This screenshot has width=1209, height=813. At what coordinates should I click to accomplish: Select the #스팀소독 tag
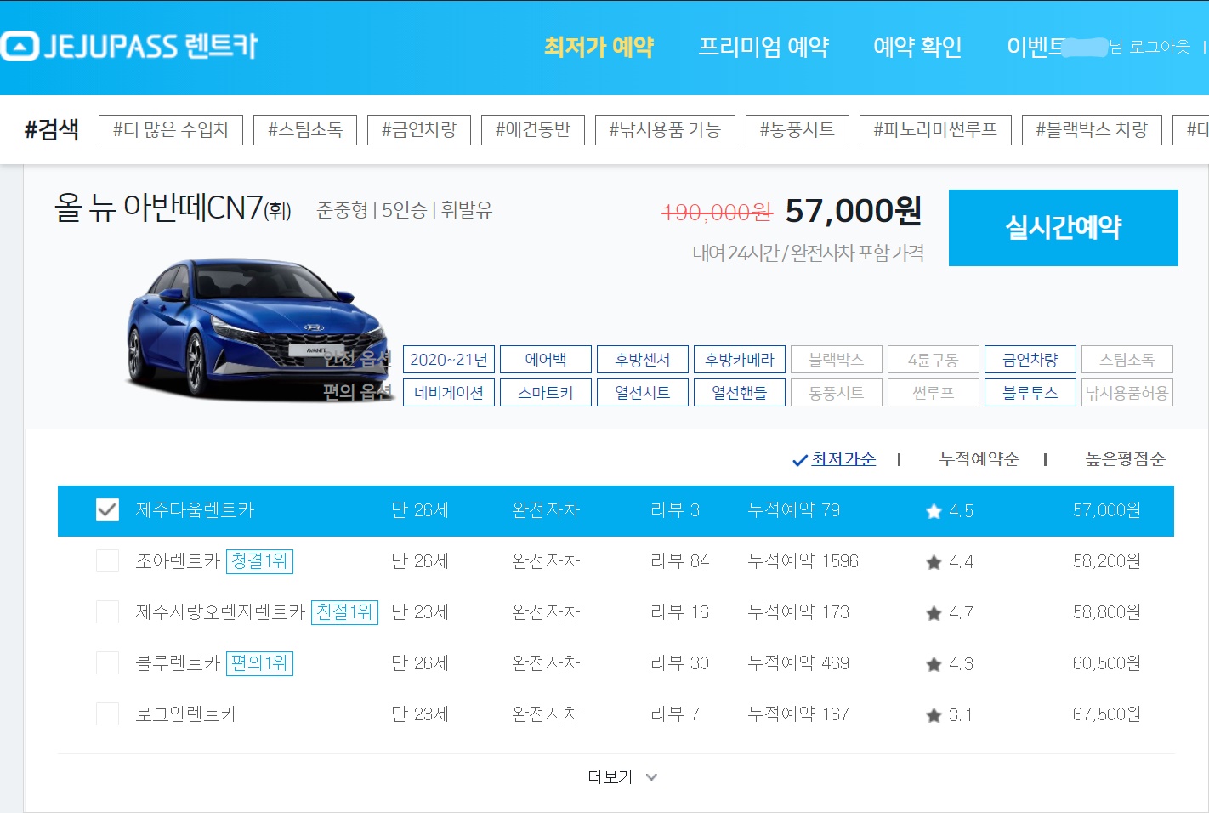pyautogui.click(x=305, y=130)
